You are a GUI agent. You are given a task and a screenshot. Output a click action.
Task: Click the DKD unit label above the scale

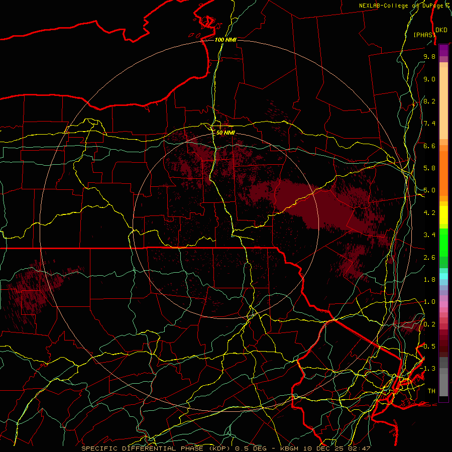pos(441,30)
